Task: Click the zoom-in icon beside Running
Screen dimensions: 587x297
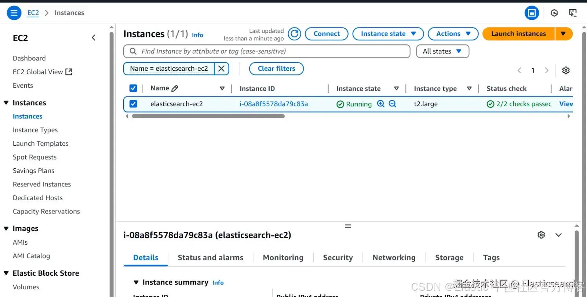Action: tap(381, 104)
